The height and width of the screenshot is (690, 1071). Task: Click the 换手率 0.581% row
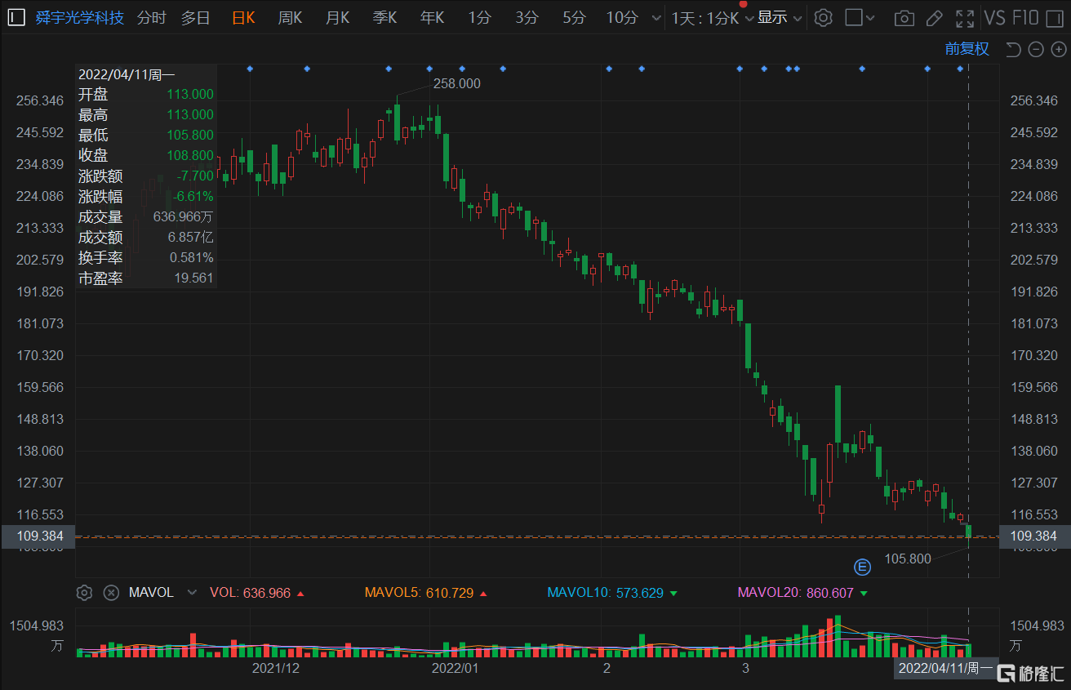146,257
